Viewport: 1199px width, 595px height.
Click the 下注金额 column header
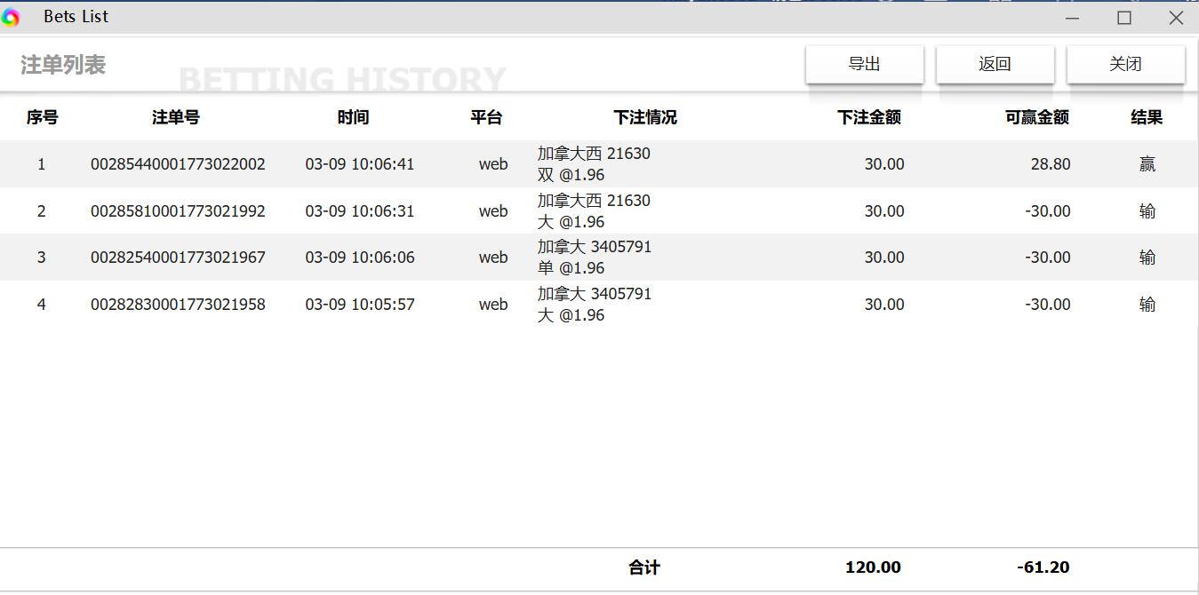[868, 117]
